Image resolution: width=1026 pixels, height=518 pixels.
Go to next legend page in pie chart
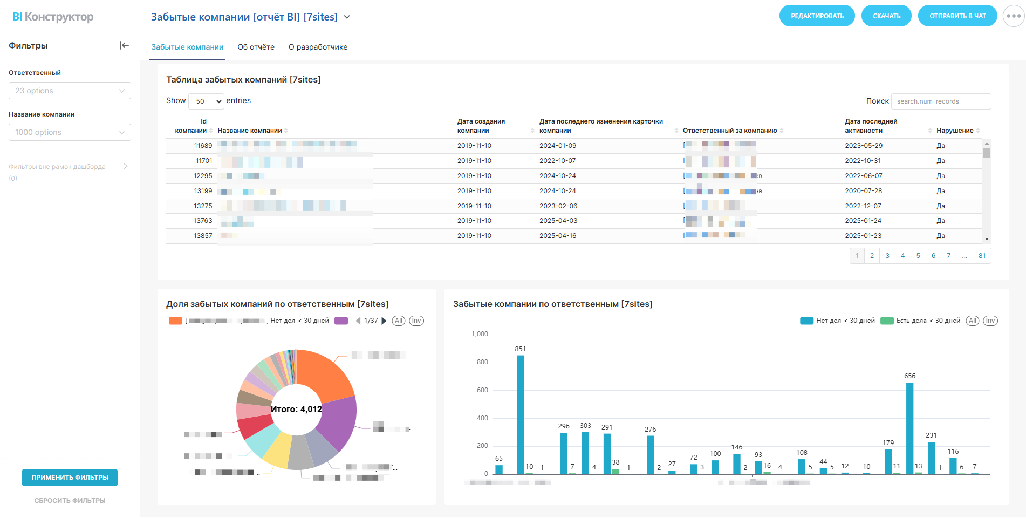coord(384,321)
